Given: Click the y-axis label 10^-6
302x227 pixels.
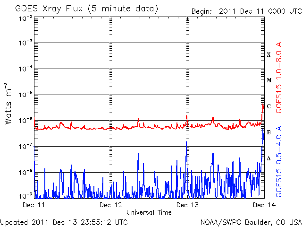Looking at the screenshot, I should click(25, 121).
